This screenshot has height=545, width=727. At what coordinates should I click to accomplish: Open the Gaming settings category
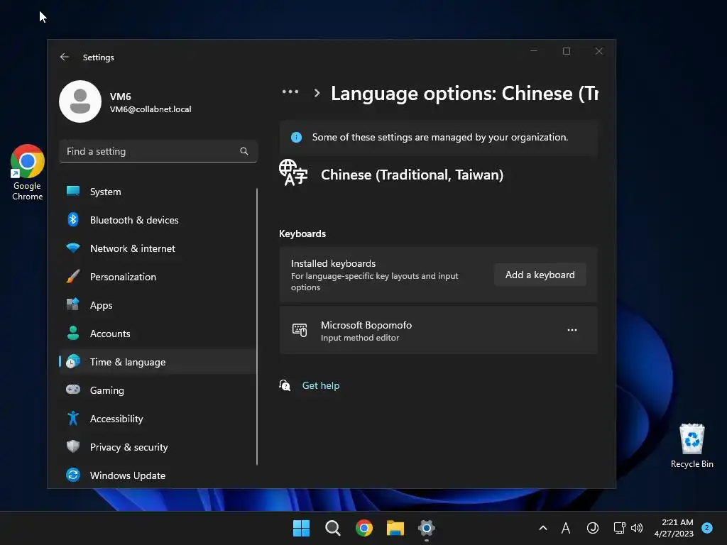[158, 390]
